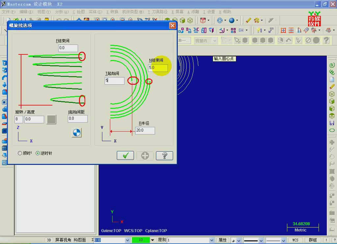Open the color dropdown arrow beside green 10
The height and width of the screenshot is (244, 337).
click(152, 240)
